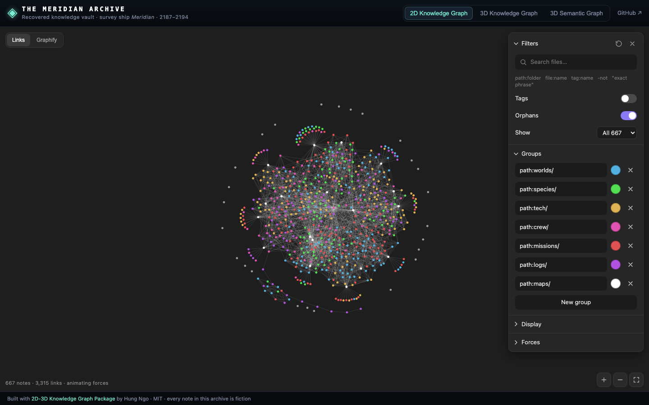
Task: Change the white maps color swatch
Action: click(x=616, y=283)
